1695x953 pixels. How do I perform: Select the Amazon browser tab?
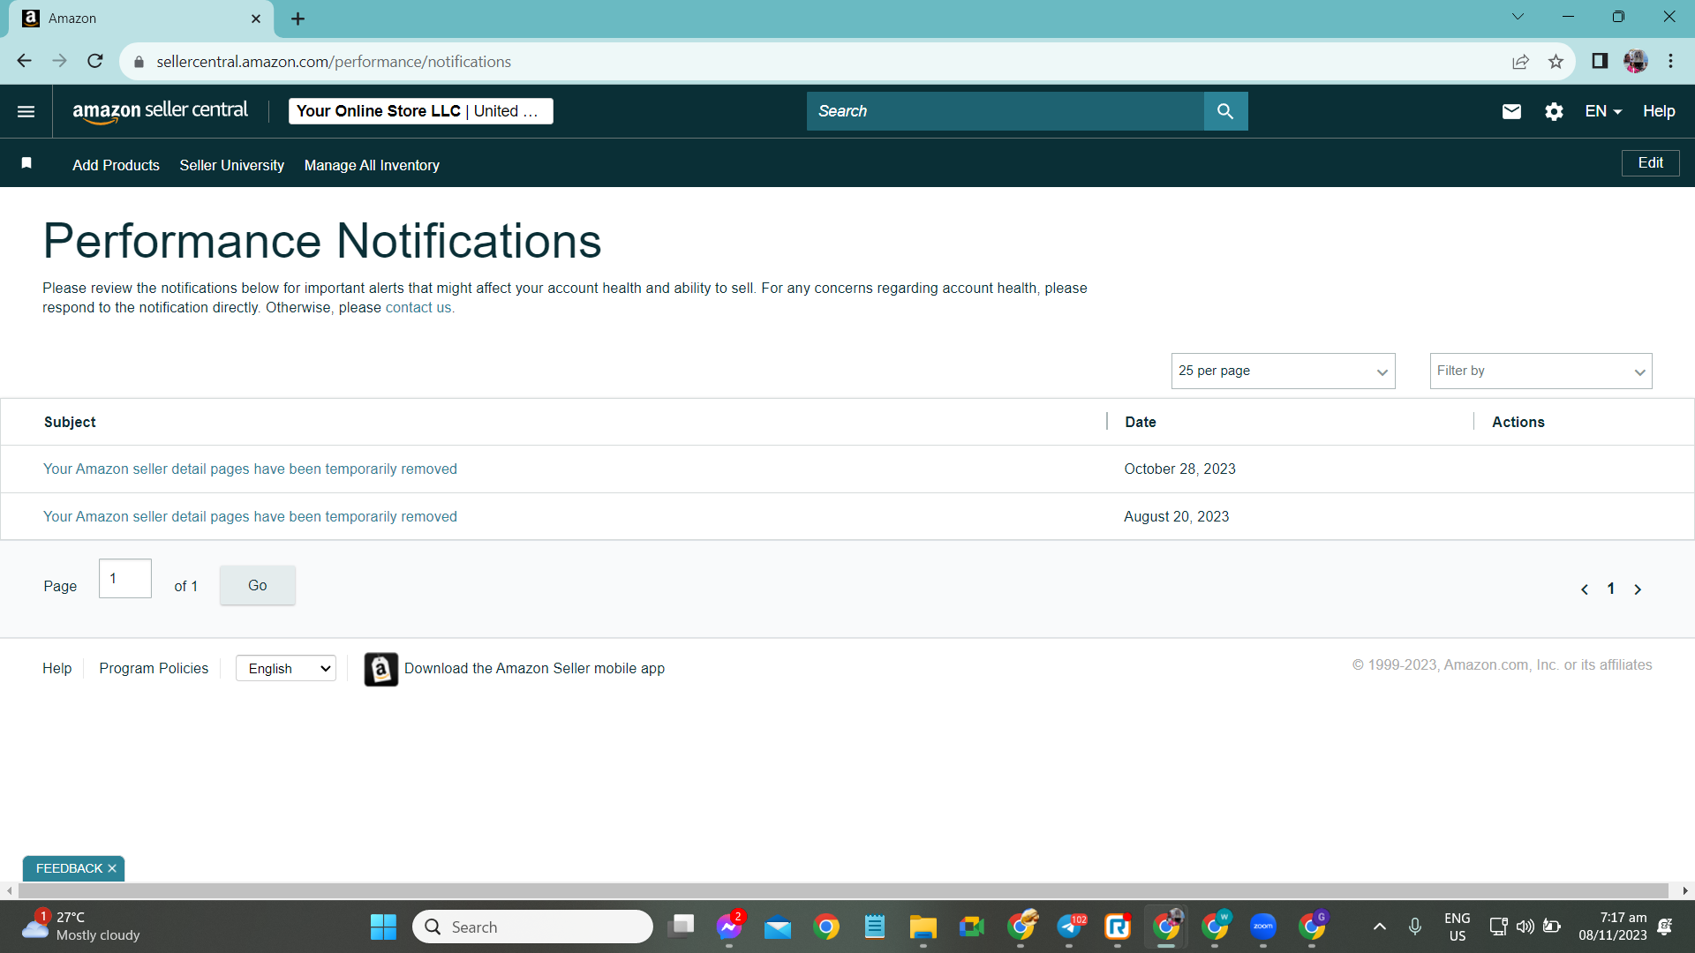pyautogui.click(x=141, y=19)
